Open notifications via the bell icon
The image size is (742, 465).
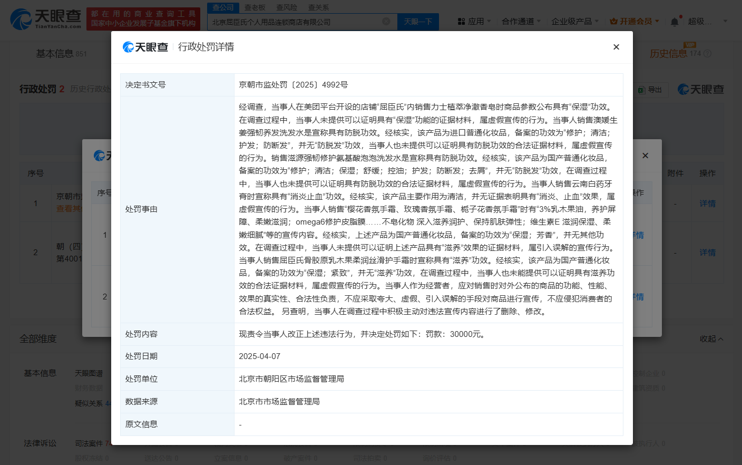tap(674, 20)
